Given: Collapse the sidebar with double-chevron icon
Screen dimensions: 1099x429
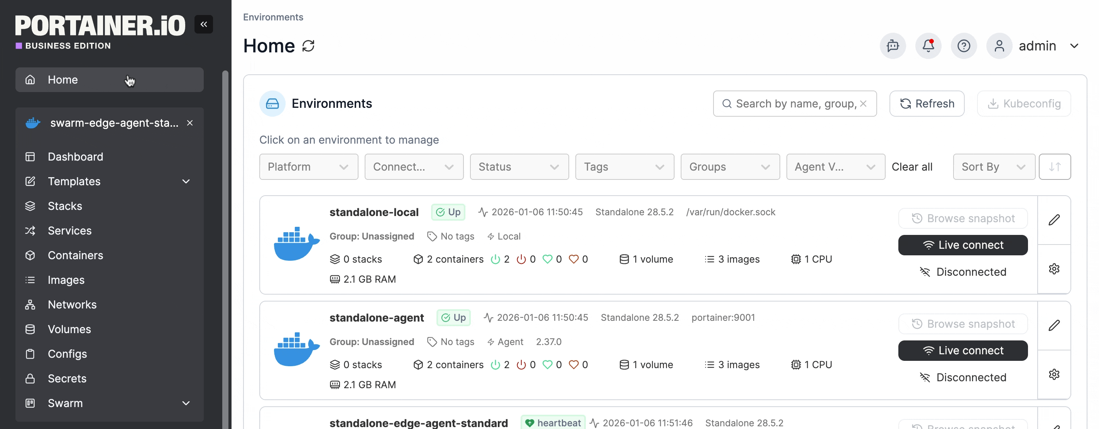Looking at the screenshot, I should [x=203, y=24].
